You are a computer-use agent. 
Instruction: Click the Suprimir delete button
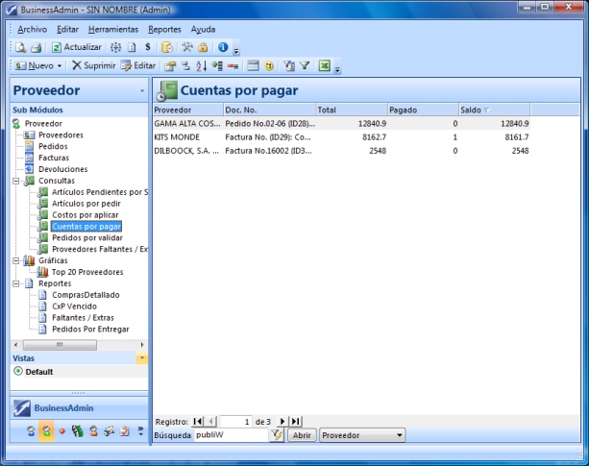pyautogui.click(x=93, y=66)
